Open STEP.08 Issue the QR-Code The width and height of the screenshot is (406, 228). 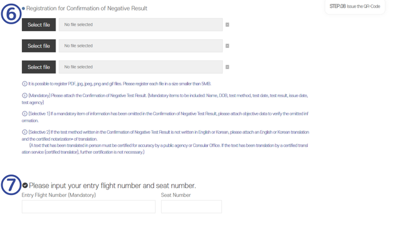click(355, 6)
